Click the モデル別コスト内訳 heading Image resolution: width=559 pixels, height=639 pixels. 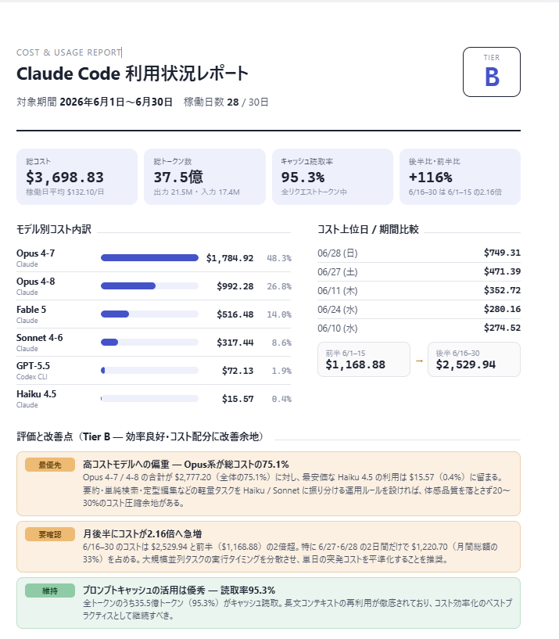click(x=54, y=229)
